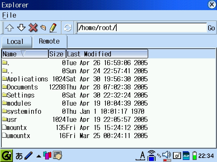Click the refresh arrows icon

pos(68,28)
